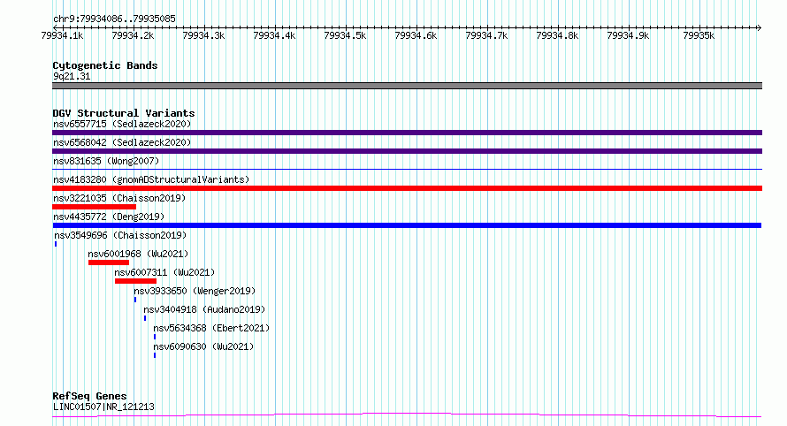Open the nsv831635 (Wong2007) variant label

point(106,161)
